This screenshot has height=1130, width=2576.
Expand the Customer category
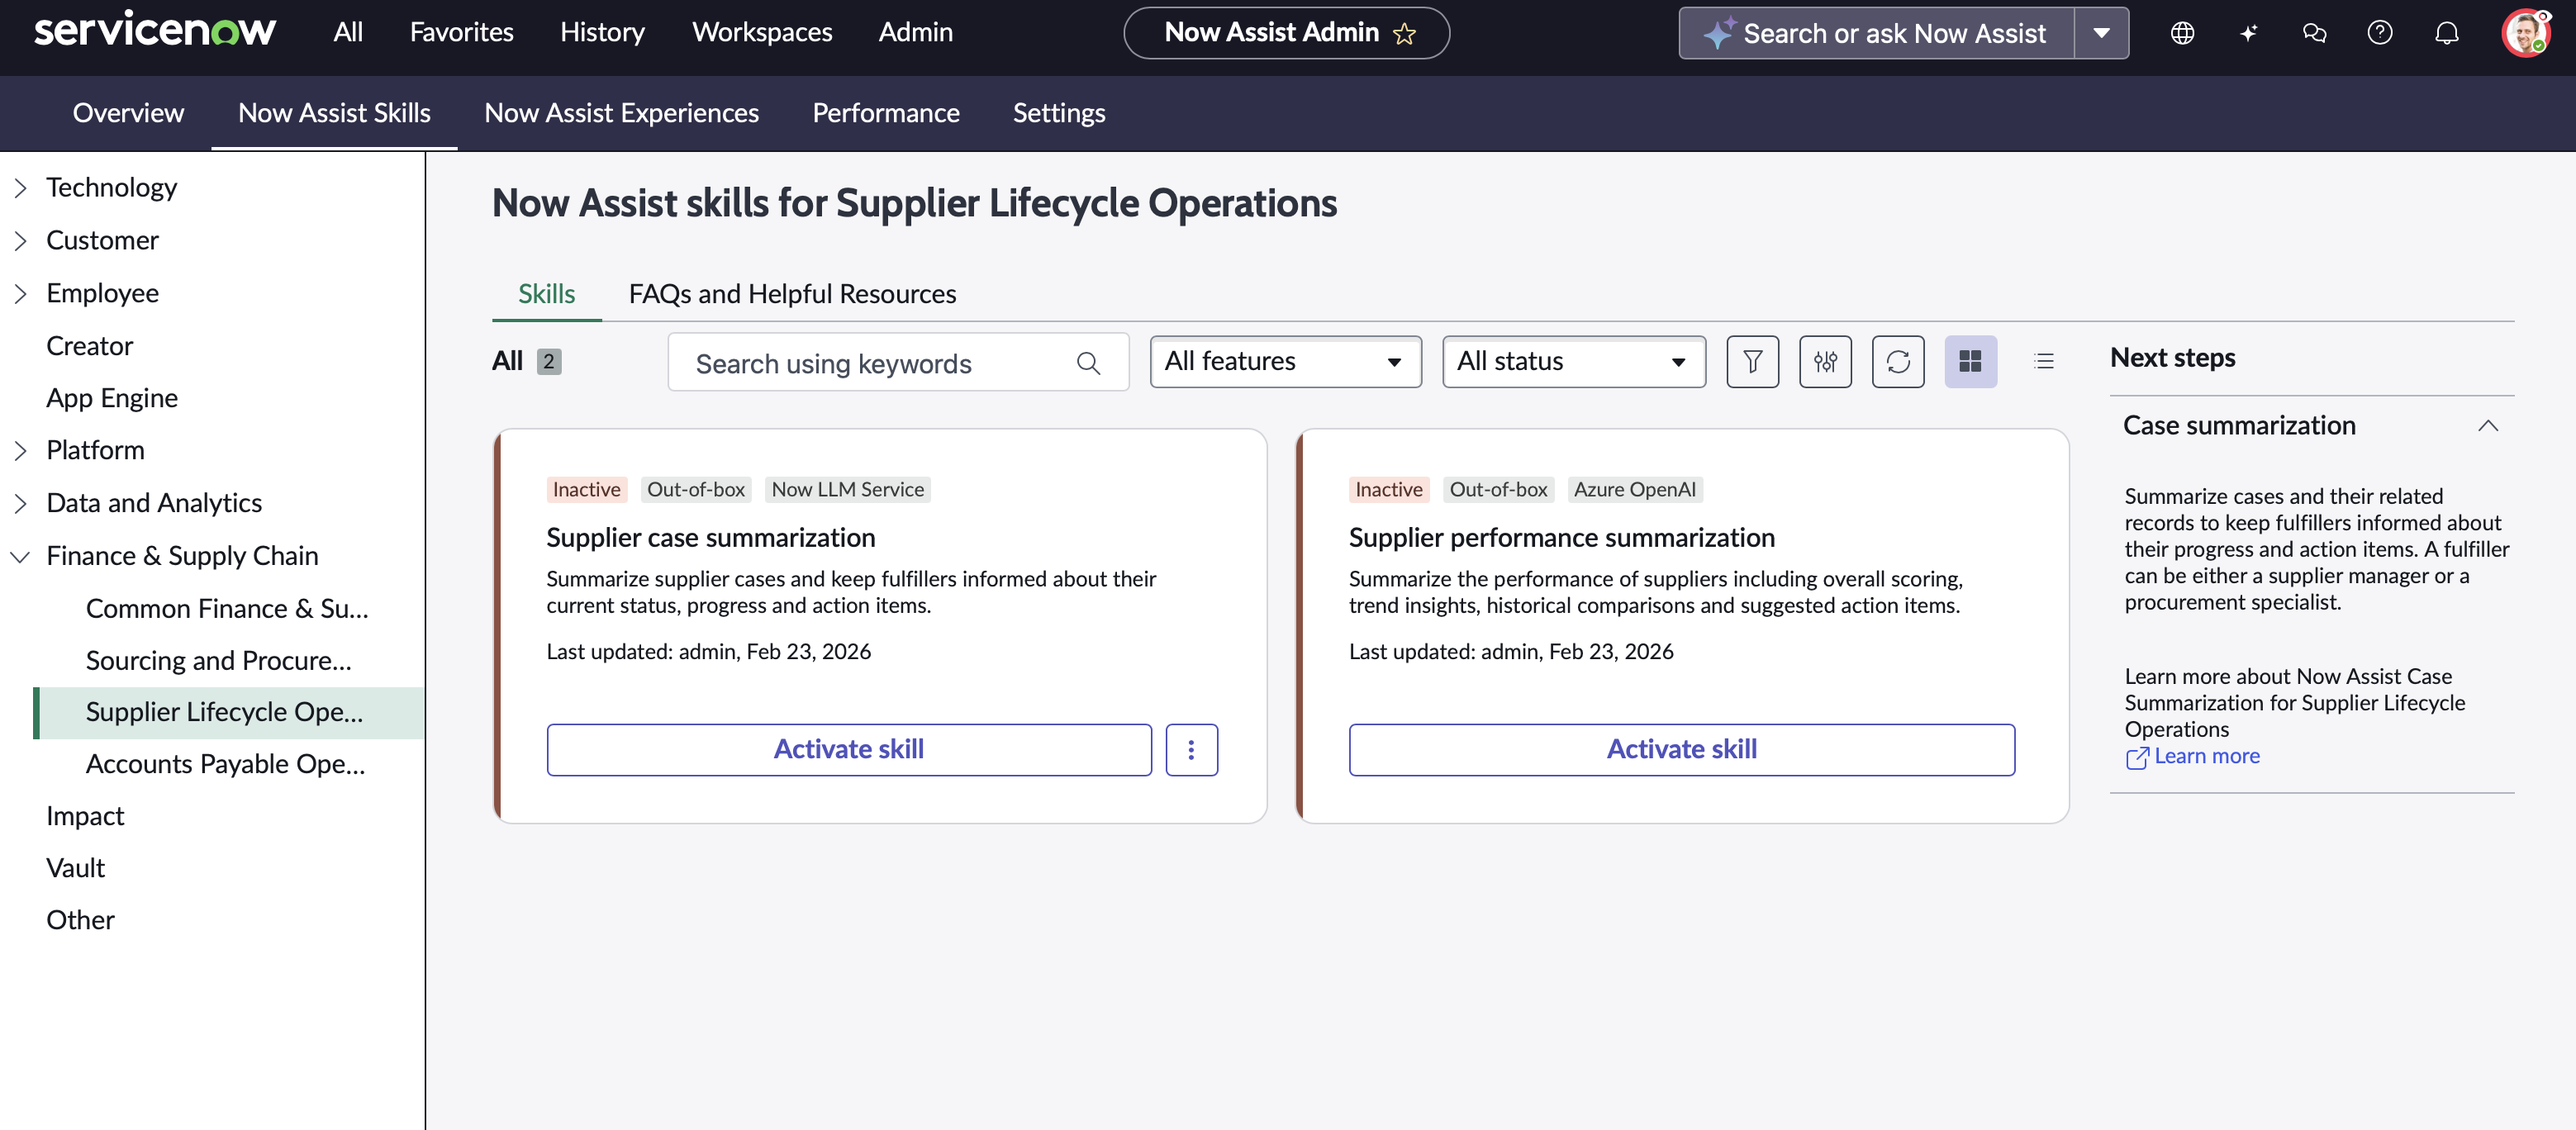(x=20, y=241)
